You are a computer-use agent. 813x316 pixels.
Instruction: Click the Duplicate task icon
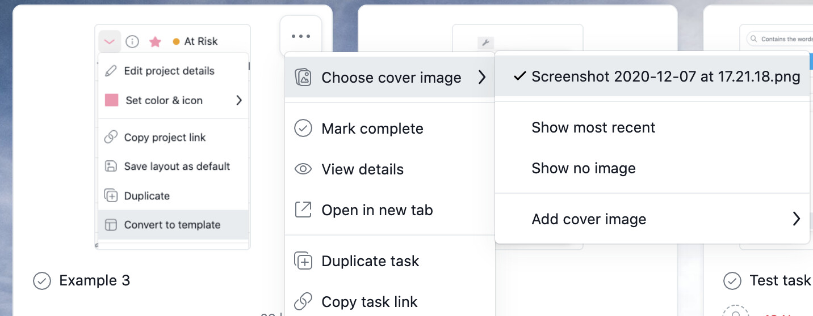tap(303, 261)
